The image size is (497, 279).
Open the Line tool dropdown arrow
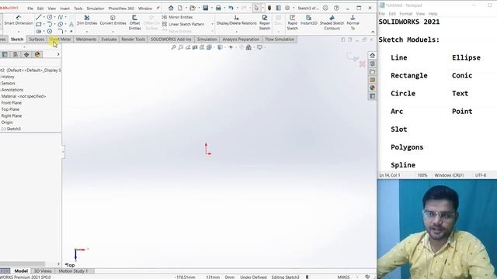[43, 17]
